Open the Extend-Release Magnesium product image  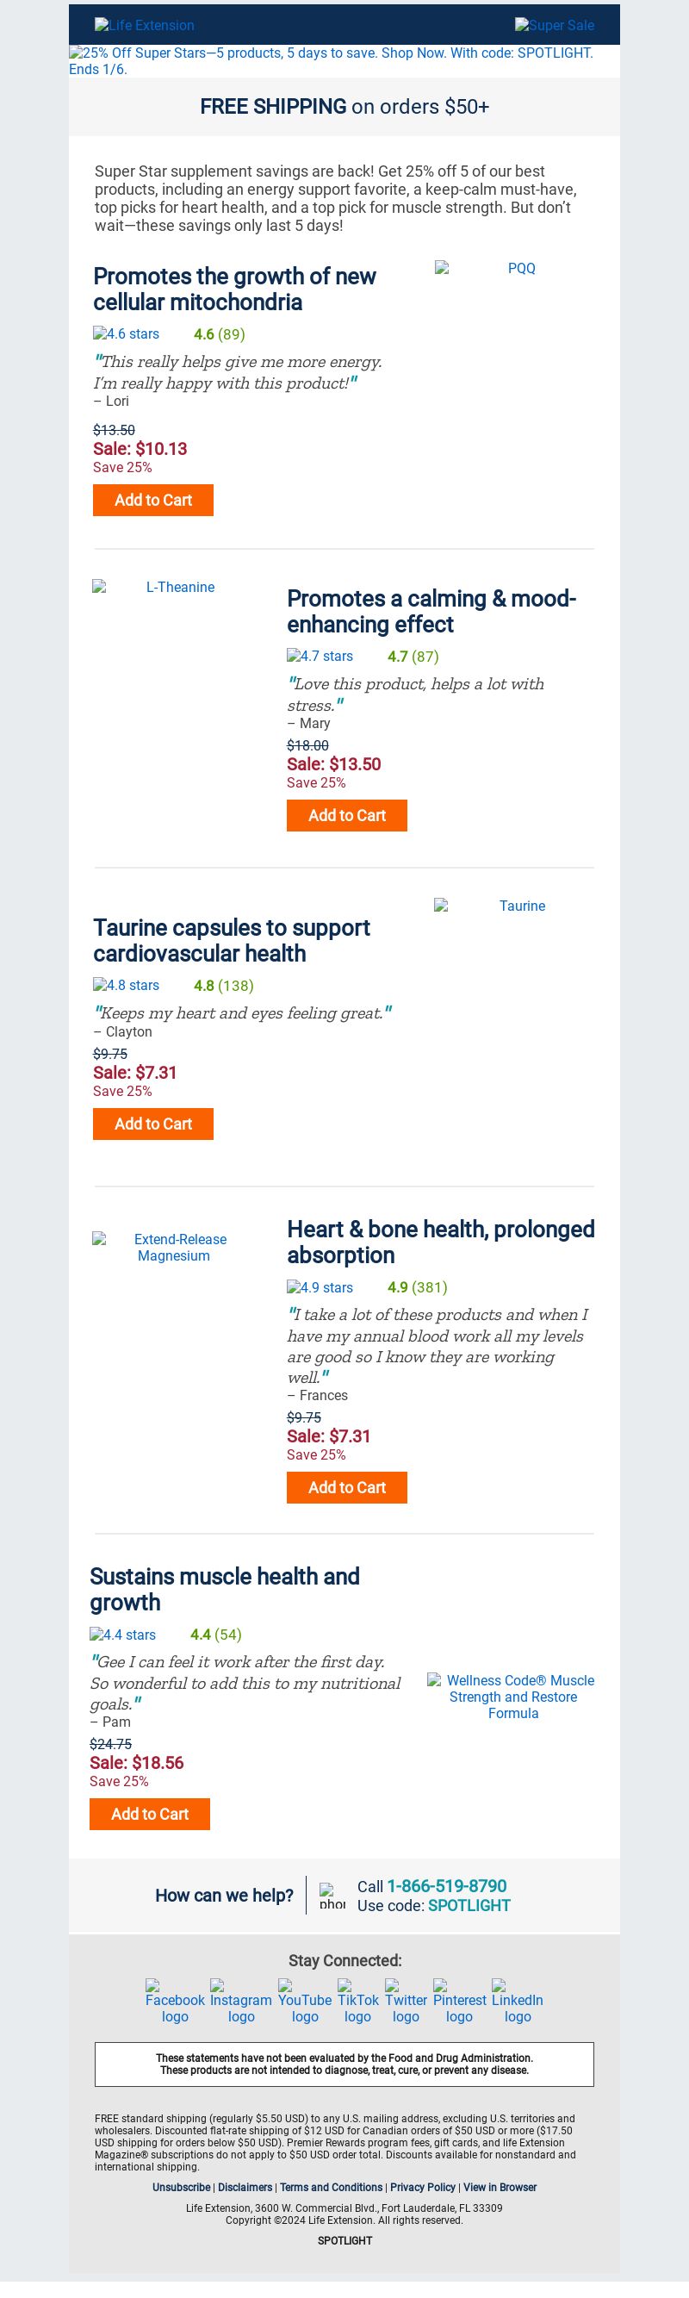click(174, 1247)
